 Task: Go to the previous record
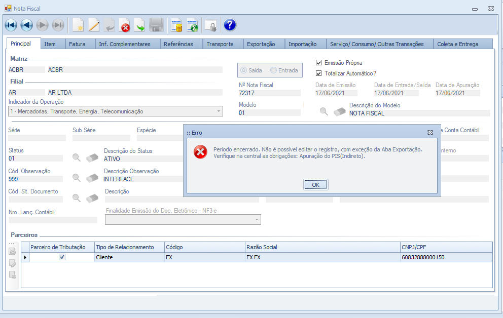click(x=26, y=25)
